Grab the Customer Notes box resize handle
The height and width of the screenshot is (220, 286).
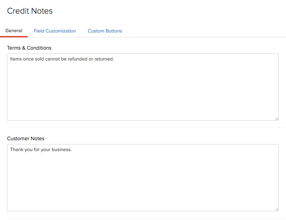277,209
